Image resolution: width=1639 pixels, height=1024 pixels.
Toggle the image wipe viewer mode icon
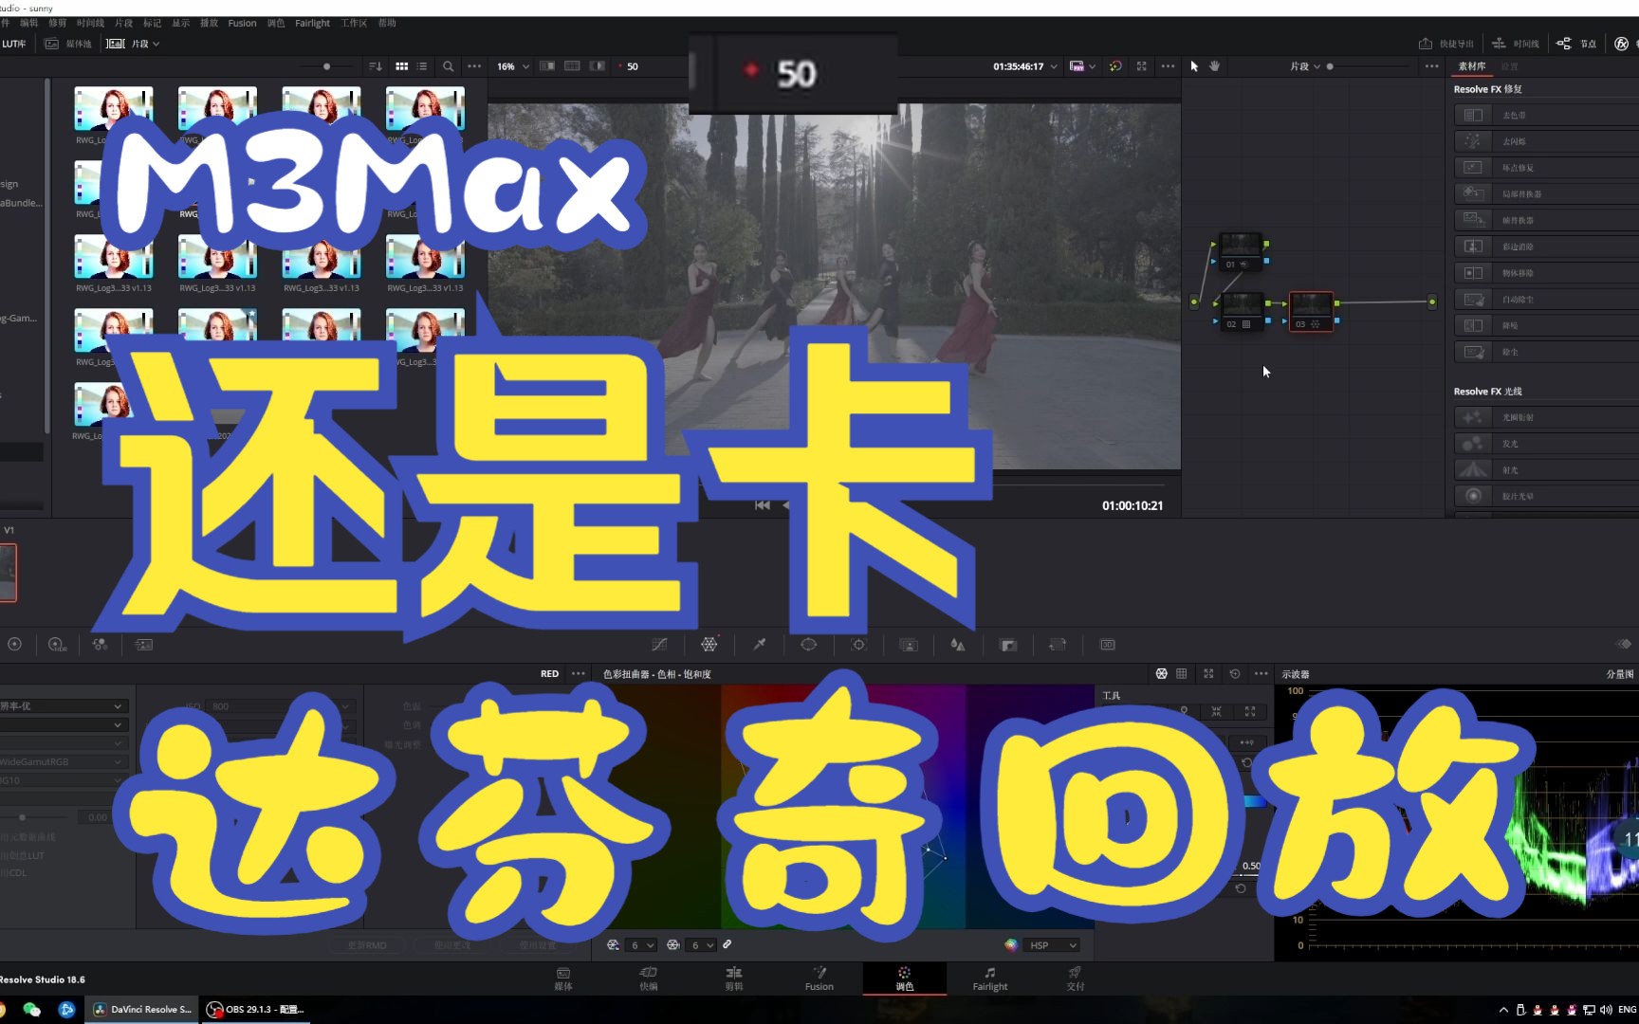(x=547, y=66)
